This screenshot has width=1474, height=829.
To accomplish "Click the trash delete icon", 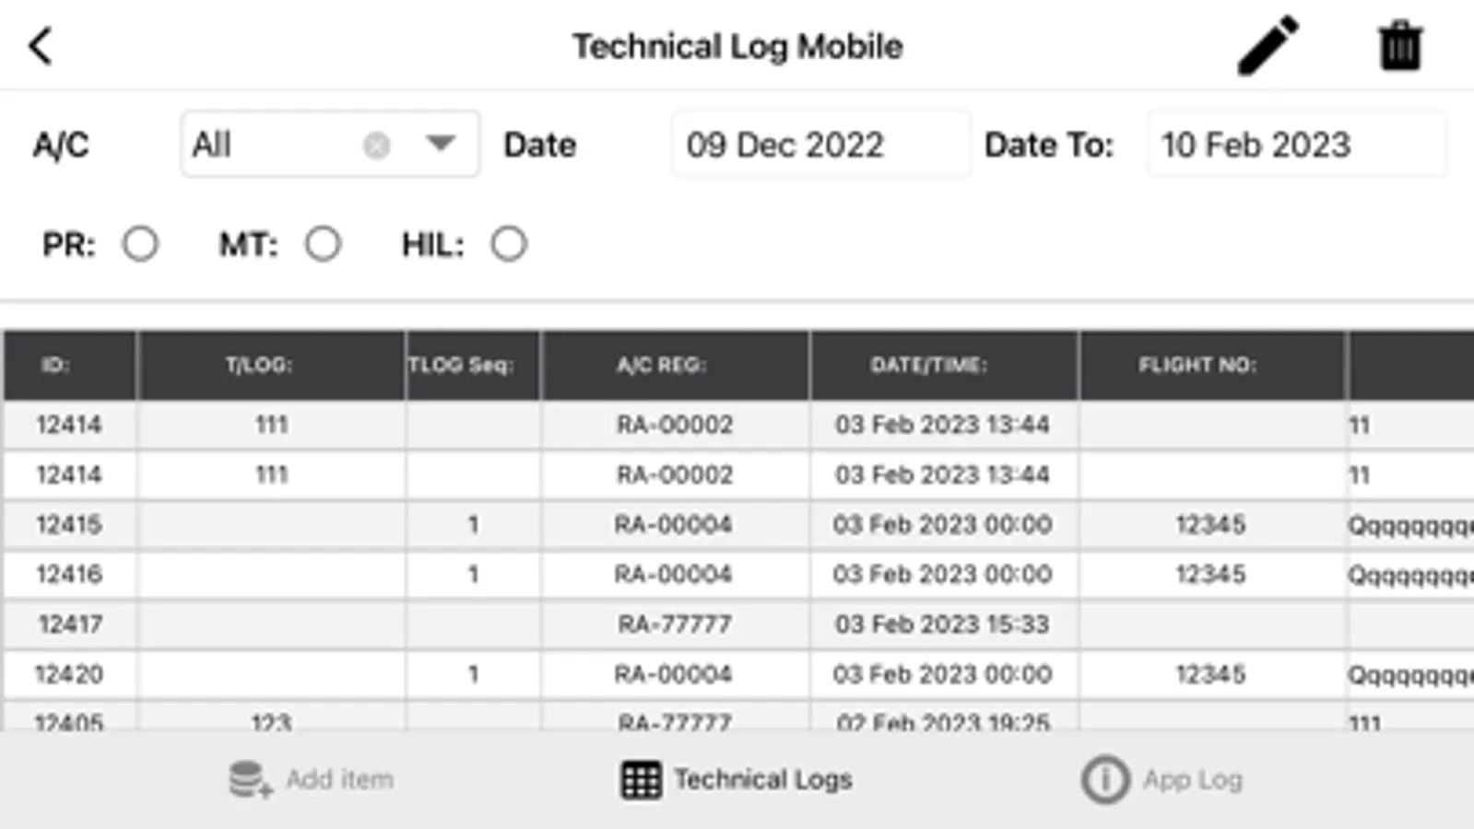I will pyautogui.click(x=1399, y=45).
